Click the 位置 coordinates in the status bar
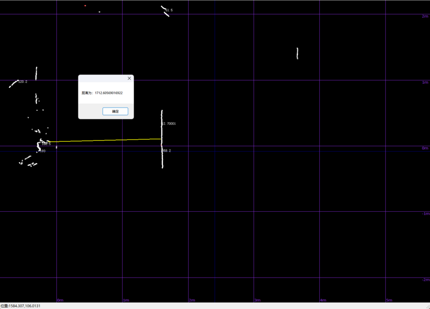Image resolution: width=430 pixels, height=309 pixels. click(21, 306)
